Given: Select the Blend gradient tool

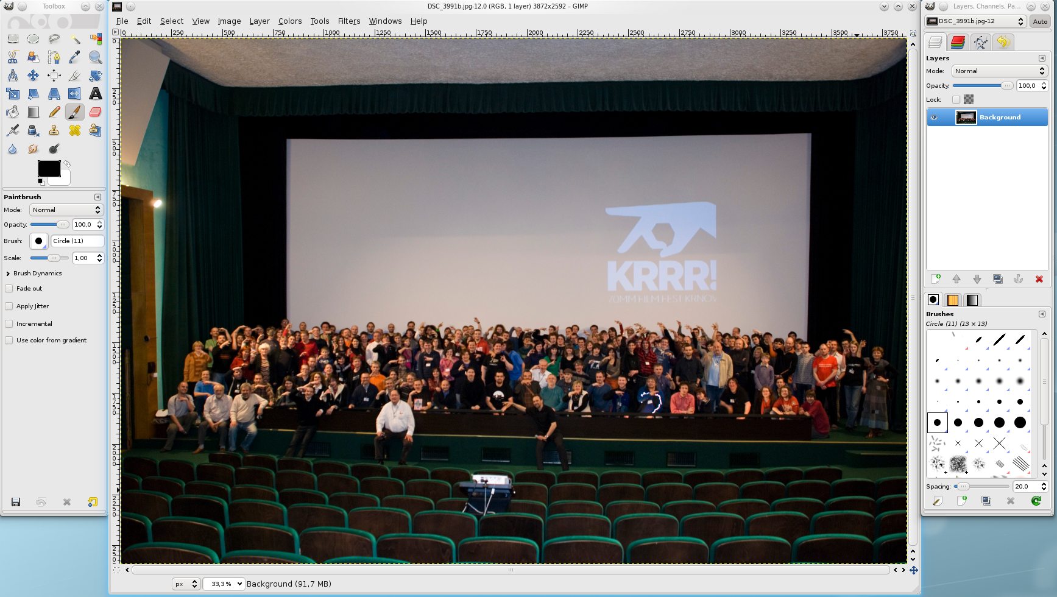Looking at the screenshot, I should [34, 112].
